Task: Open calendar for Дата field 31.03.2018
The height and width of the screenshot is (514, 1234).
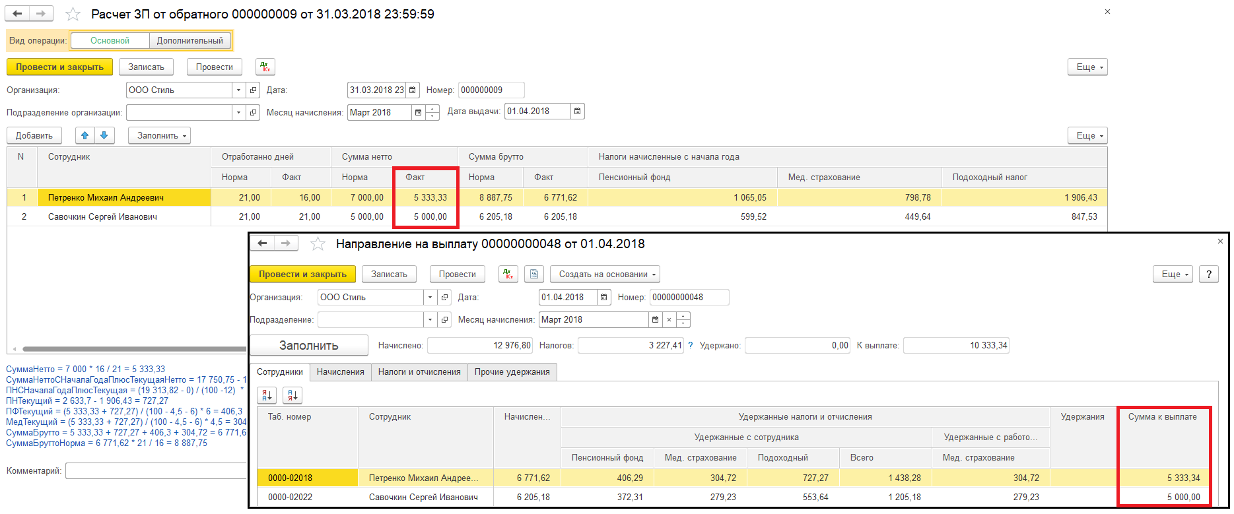Action: tap(413, 90)
